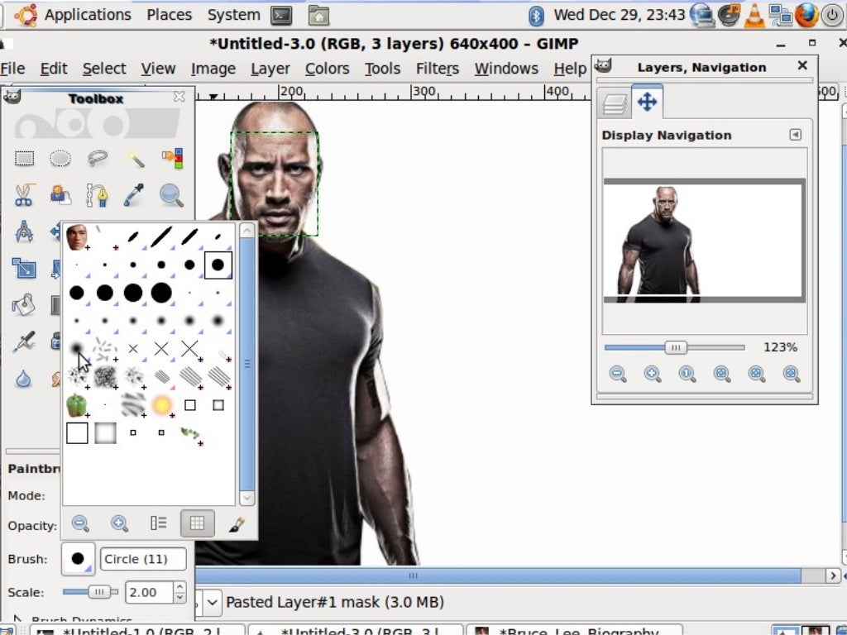Fill window navigation zoom button
Screen dimensions: 847x635
click(x=757, y=374)
